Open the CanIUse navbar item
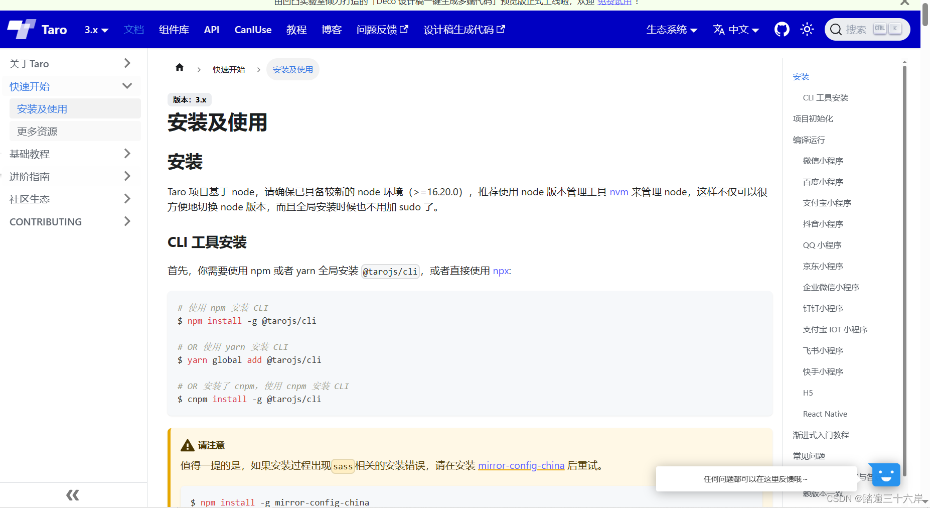 coord(253,30)
